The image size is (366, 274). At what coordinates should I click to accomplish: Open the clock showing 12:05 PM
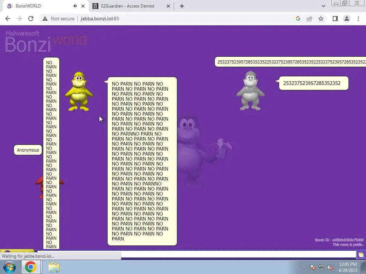(348, 267)
